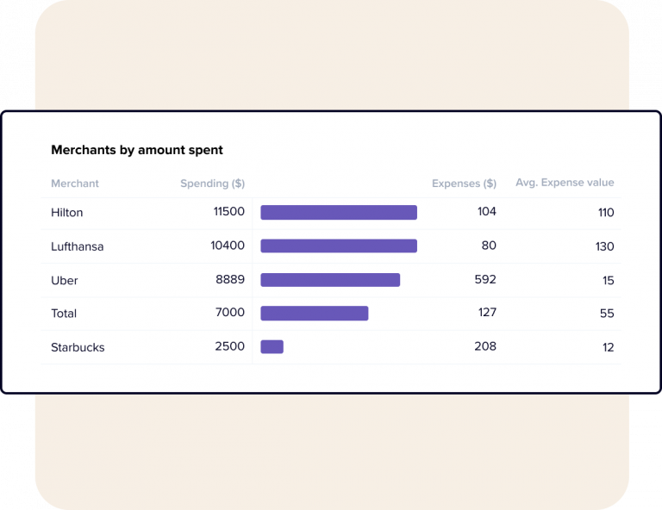Select the Expenses ($) column header
The width and height of the screenshot is (662, 510).
click(x=464, y=183)
